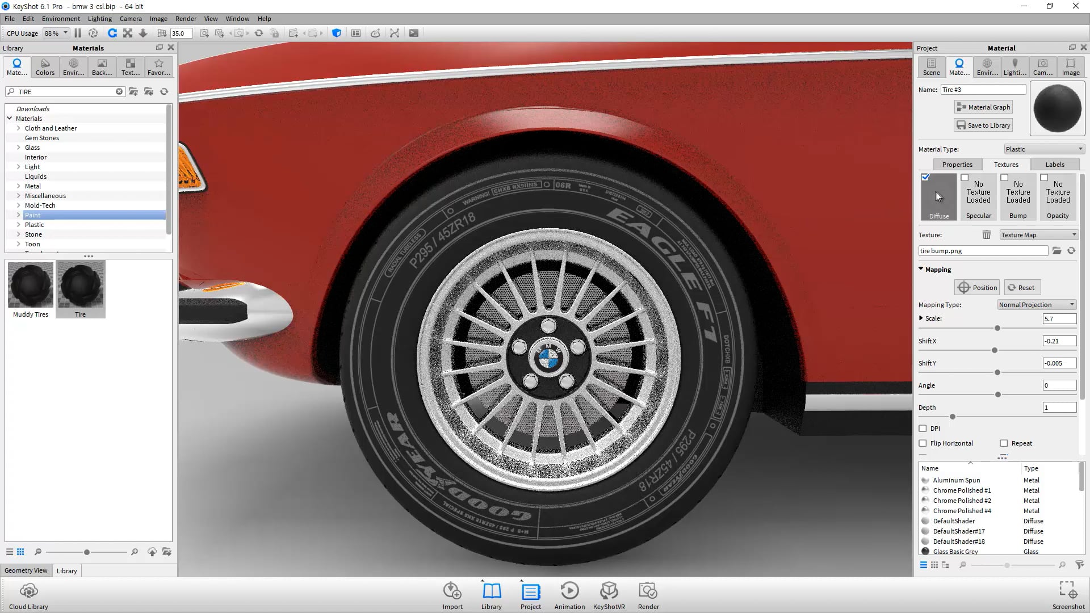Screen dimensions: 1090x613
Task: Switch to Geometry View tab
Action: click(26, 570)
